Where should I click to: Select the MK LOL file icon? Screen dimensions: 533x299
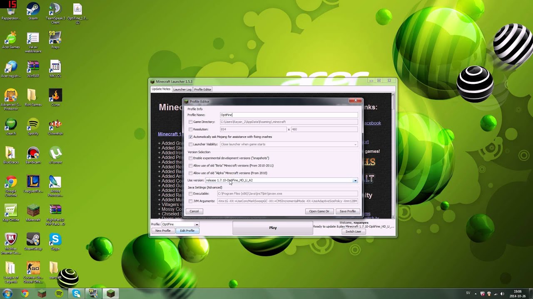point(55,69)
